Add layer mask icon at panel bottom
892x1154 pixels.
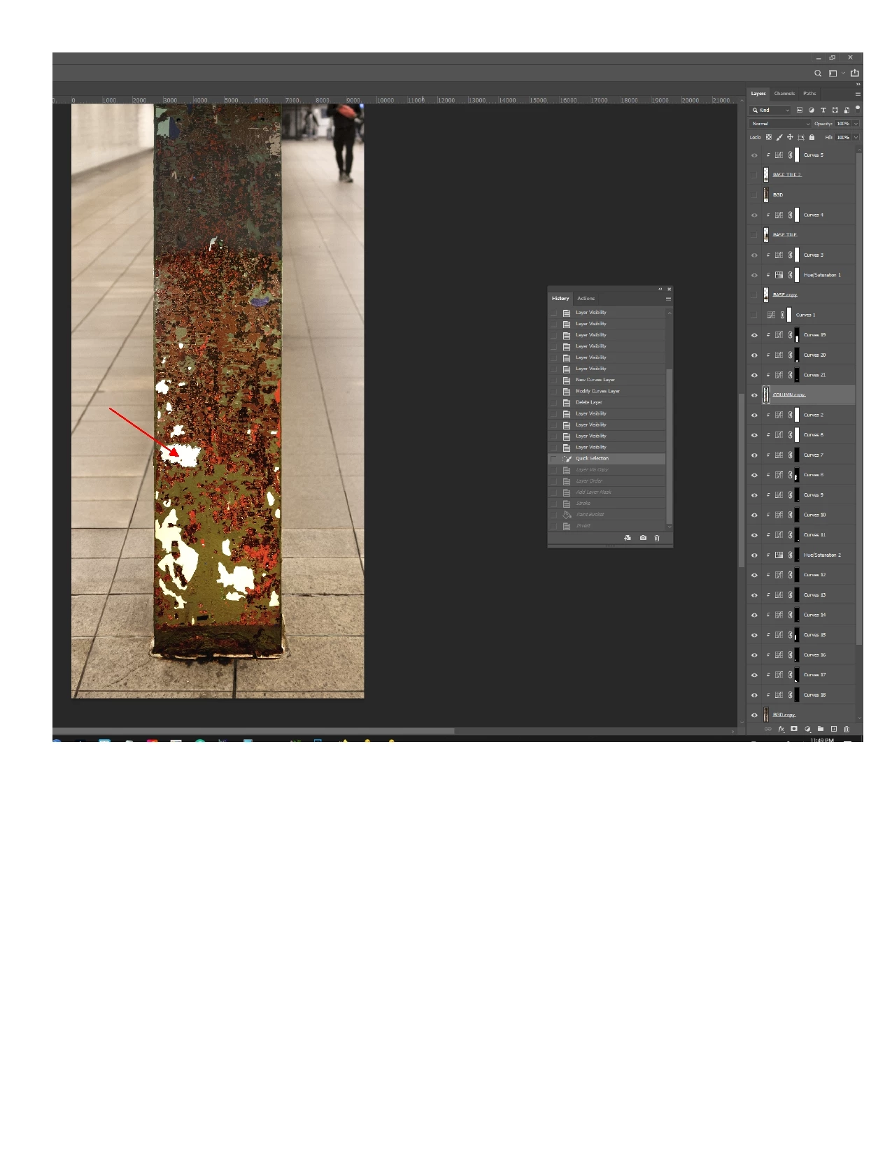(794, 729)
